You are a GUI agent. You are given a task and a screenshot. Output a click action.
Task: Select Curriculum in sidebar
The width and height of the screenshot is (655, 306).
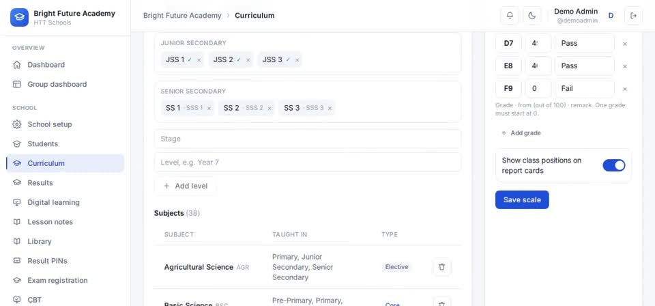65,163
